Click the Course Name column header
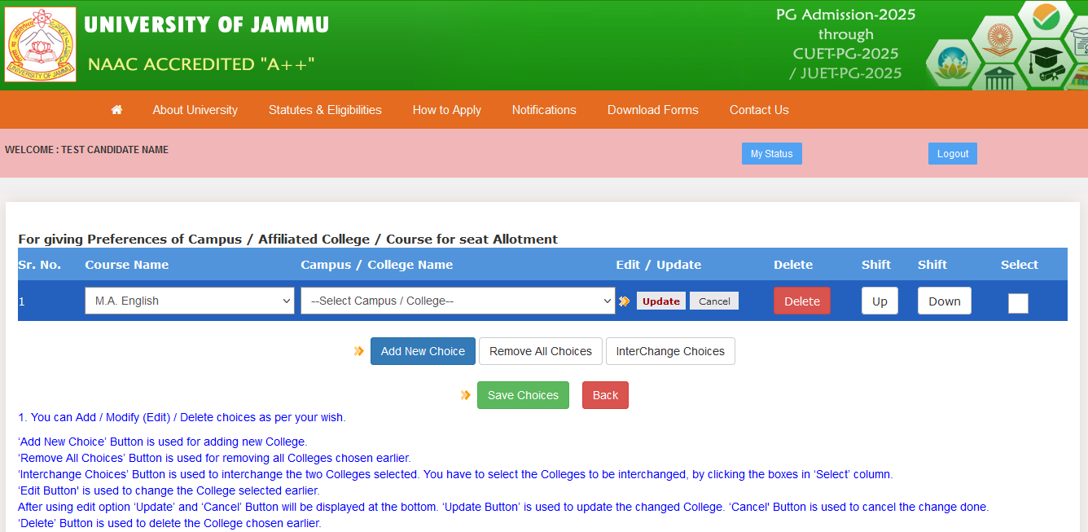 tap(127, 264)
